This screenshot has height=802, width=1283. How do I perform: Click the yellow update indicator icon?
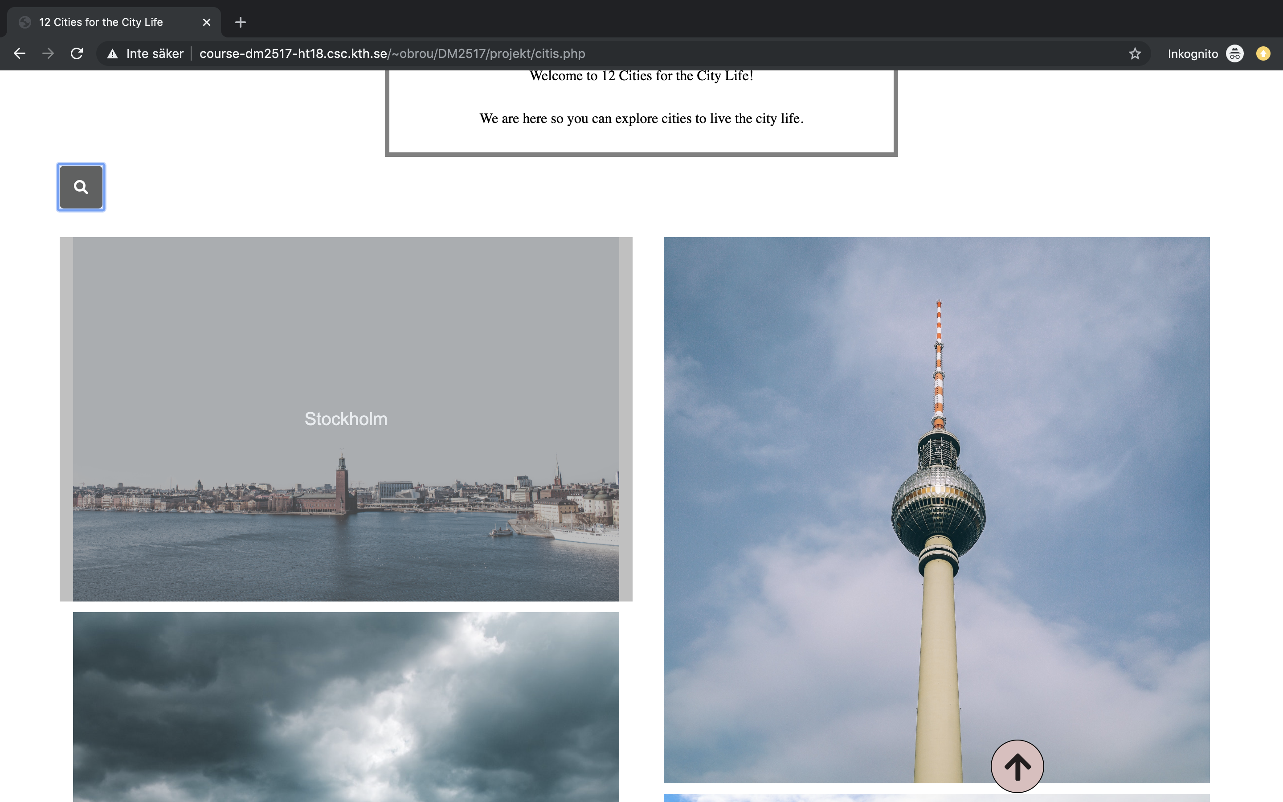pos(1263,53)
